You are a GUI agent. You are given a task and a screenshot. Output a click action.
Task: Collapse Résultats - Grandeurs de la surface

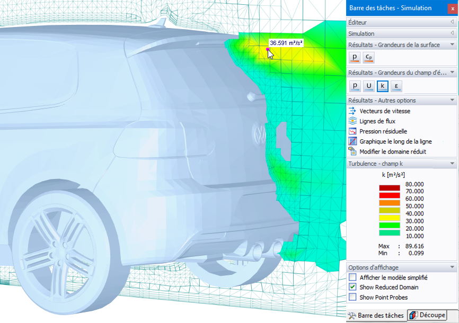click(452, 44)
